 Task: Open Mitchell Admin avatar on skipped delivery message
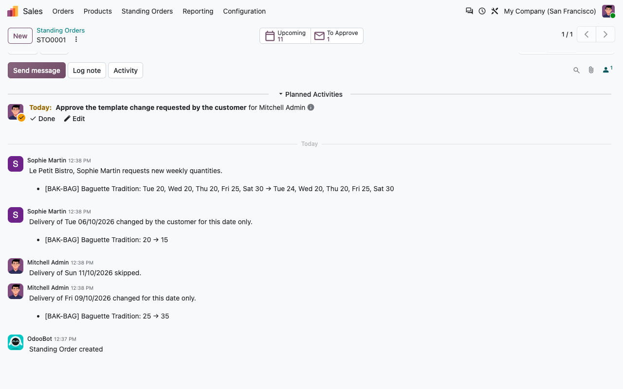click(16, 266)
